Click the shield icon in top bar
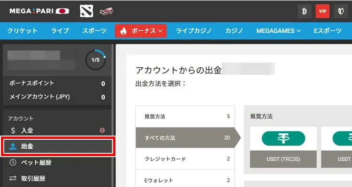The height and width of the screenshot is (187, 352). pos(341,11)
